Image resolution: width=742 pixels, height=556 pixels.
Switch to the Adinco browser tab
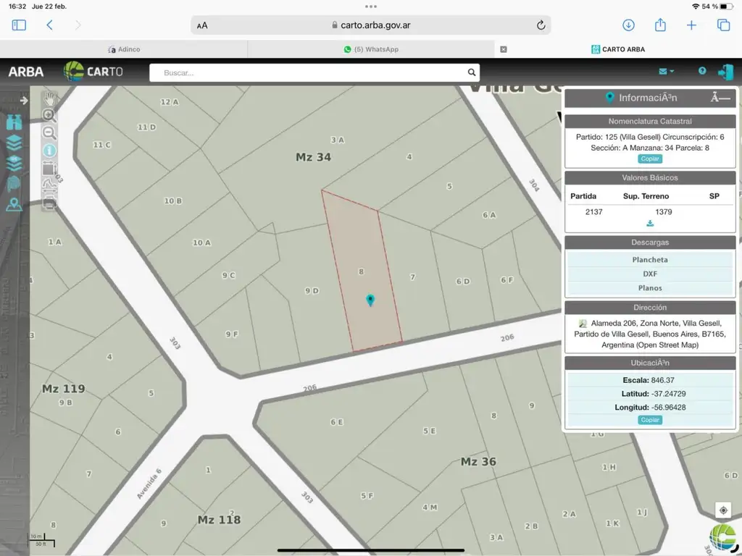[x=124, y=49]
